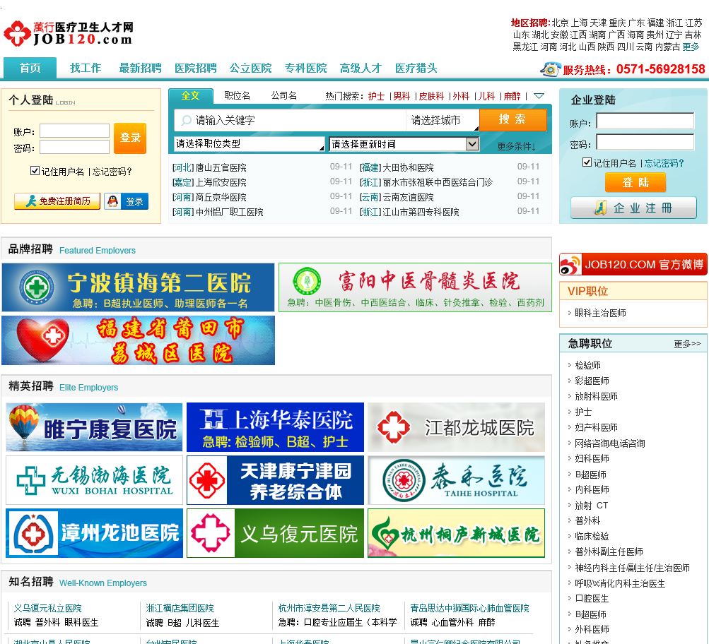Click enterprise 忘记密码? link
Screen dimensions: 709x644
664,163
